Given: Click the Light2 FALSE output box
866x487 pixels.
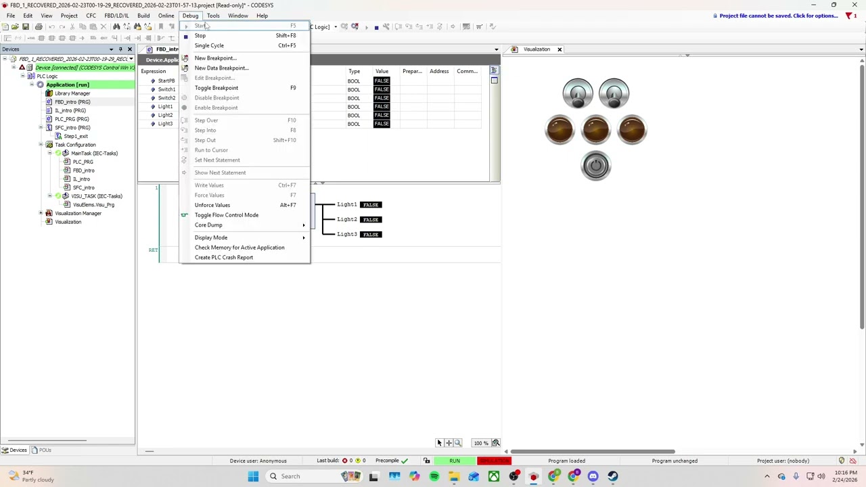Looking at the screenshot, I should [371, 220].
